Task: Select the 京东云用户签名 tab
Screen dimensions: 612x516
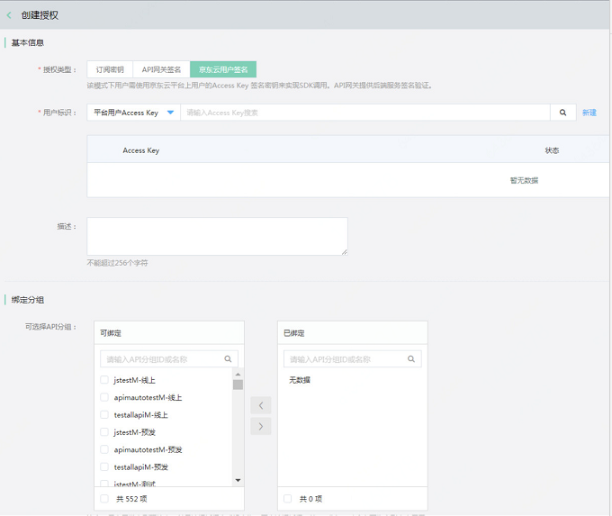Action: click(x=223, y=69)
